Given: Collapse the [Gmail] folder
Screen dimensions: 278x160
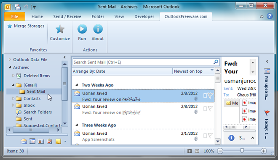Looking at the screenshot, I should 13,85.
